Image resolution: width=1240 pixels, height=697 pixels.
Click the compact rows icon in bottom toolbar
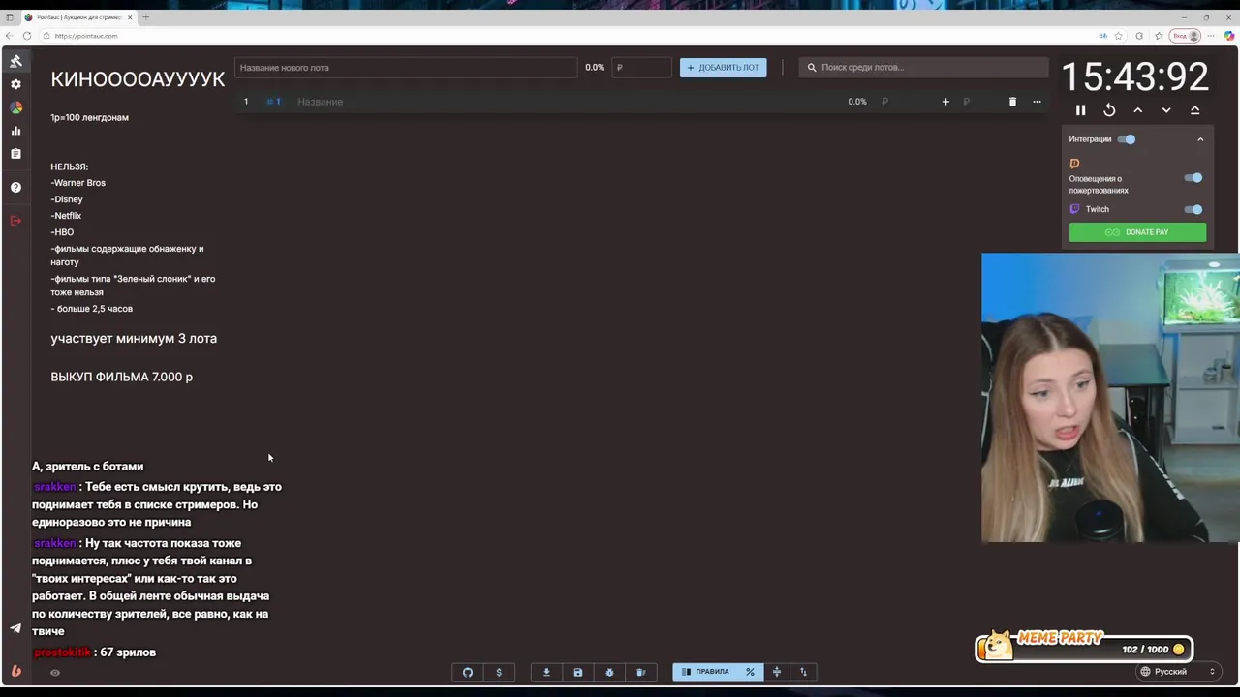776,672
